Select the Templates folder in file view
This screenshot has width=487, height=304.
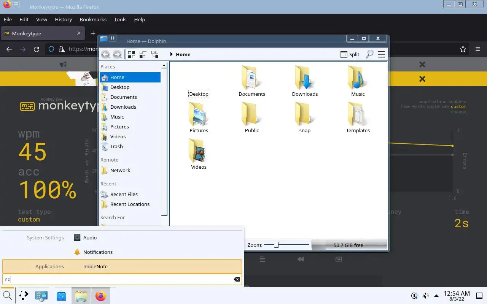(358, 117)
